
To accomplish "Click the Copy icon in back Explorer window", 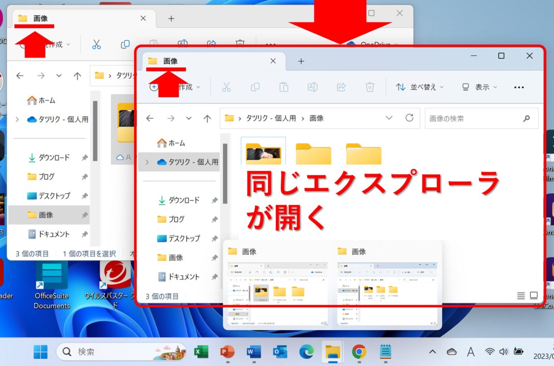I will point(125,44).
